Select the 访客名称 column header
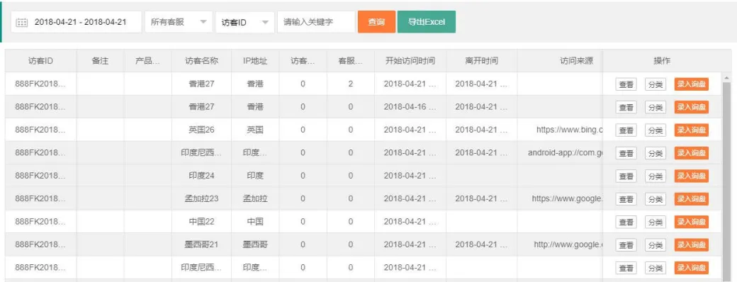The height and width of the screenshot is (282, 737). pos(202,61)
